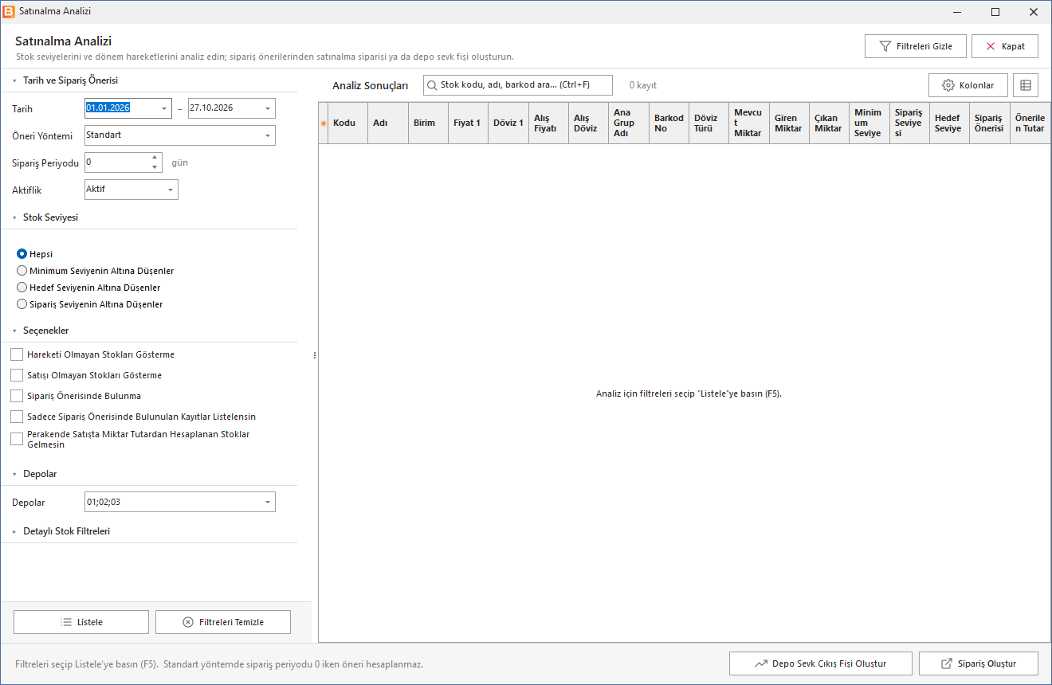The width and height of the screenshot is (1052, 685).
Task: Click the Alış Fiyatı column header
Action: (x=548, y=123)
